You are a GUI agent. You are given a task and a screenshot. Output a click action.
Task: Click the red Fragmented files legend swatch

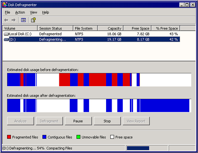point(9,137)
